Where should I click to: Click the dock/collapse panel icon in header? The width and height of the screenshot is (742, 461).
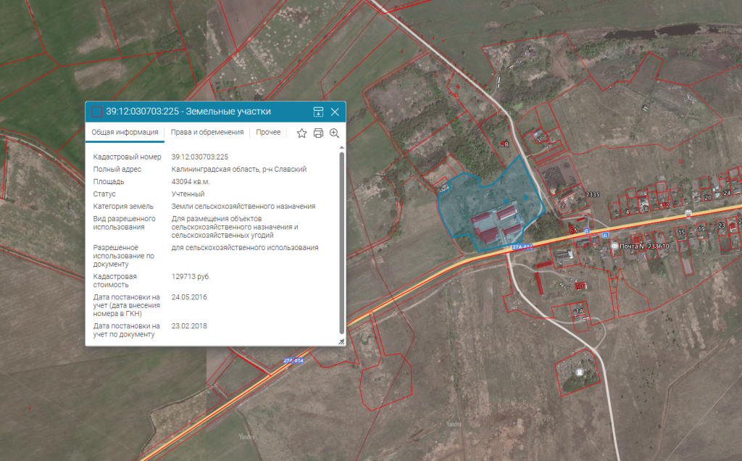point(318,112)
